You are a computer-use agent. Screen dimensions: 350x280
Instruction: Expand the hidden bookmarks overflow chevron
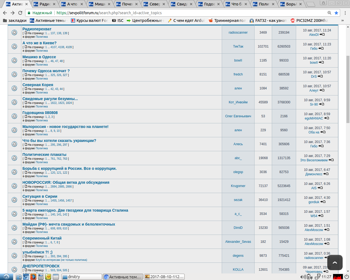342,21
